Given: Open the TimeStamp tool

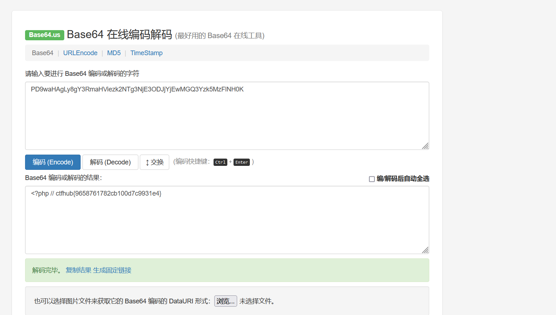Looking at the screenshot, I should click(x=146, y=53).
